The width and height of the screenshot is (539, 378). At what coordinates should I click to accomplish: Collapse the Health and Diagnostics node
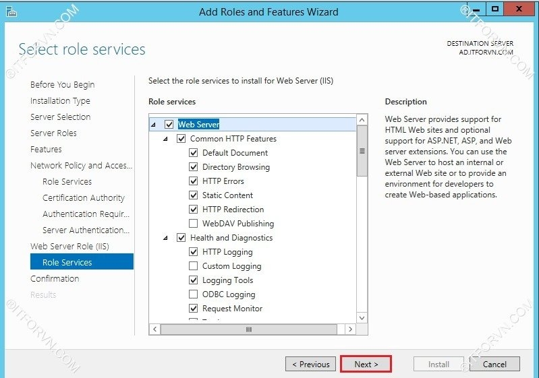click(x=165, y=238)
